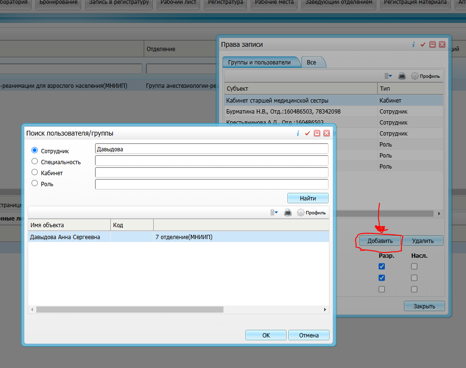Open Профиль settings in the search dialog
The height and width of the screenshot is (368, 466).
click(311, 213)
